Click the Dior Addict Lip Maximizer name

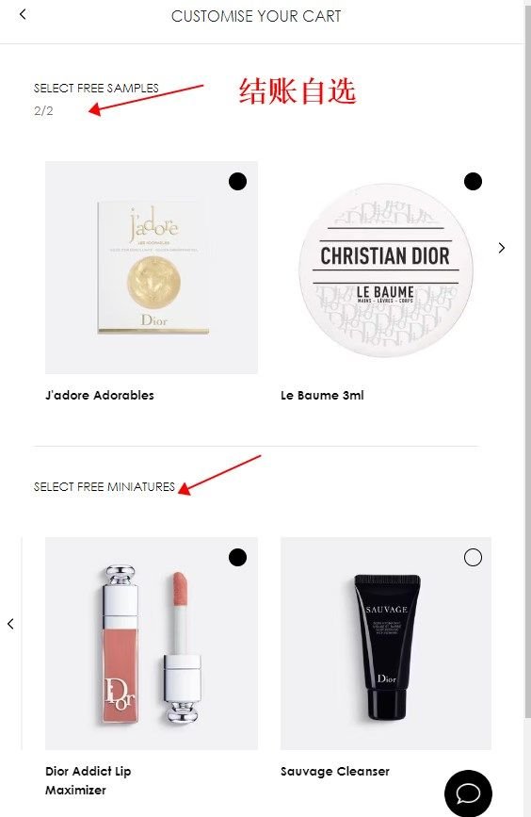pos(88,780)
